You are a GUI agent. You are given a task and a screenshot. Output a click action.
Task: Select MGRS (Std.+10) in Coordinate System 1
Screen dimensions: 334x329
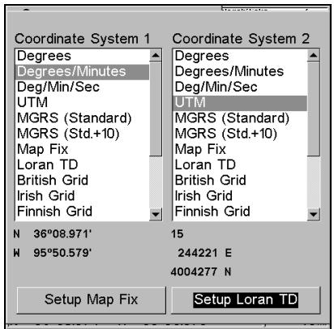82,134
